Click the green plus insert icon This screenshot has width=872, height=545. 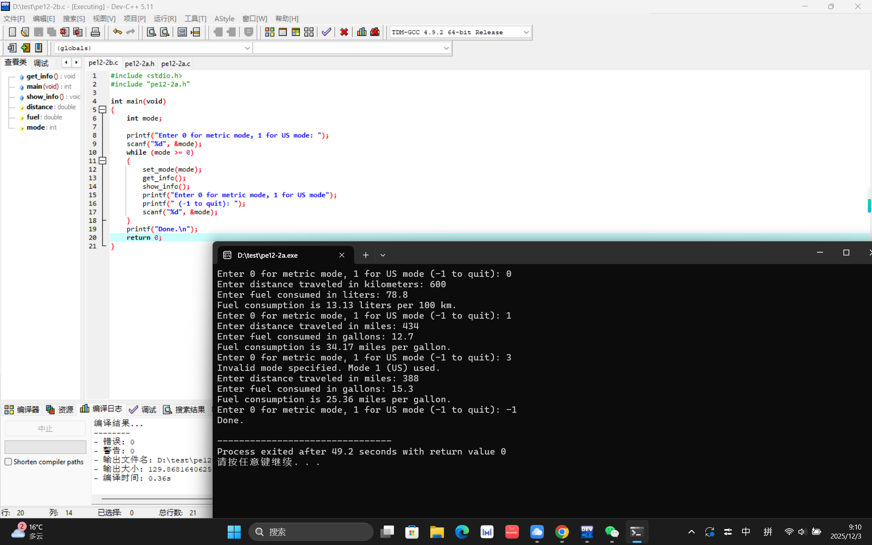click(x=25, y=48)
